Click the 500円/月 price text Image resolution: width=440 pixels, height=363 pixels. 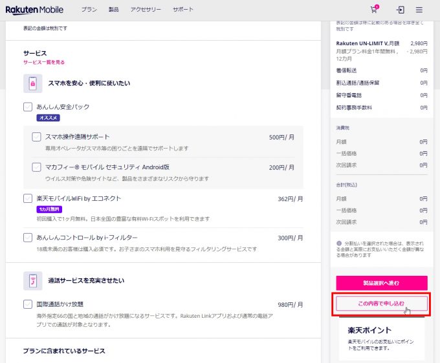[x=281, y=137]
